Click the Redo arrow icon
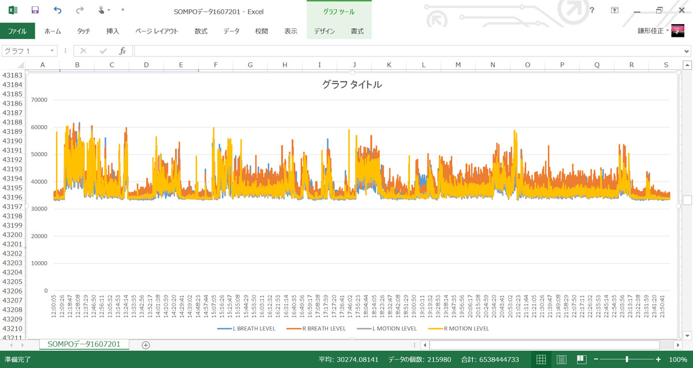The image size is (693, 368). (80, 10)
